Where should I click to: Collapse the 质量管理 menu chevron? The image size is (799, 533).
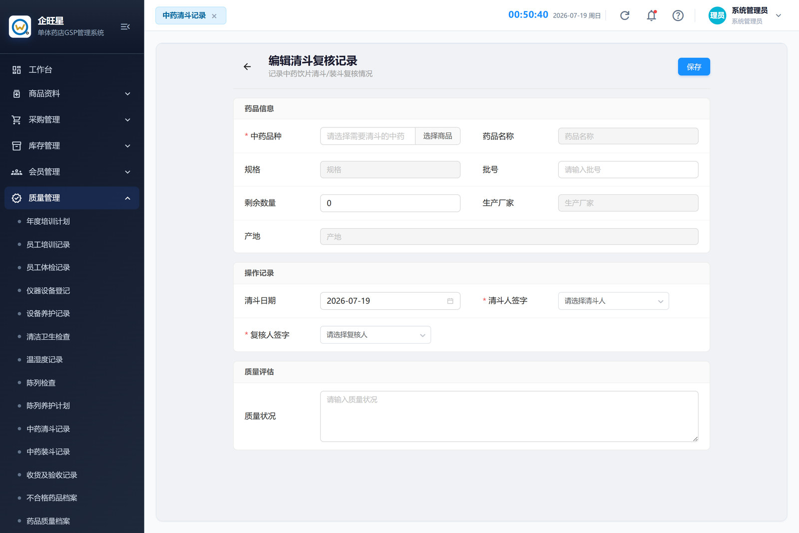tap(127, 198)
